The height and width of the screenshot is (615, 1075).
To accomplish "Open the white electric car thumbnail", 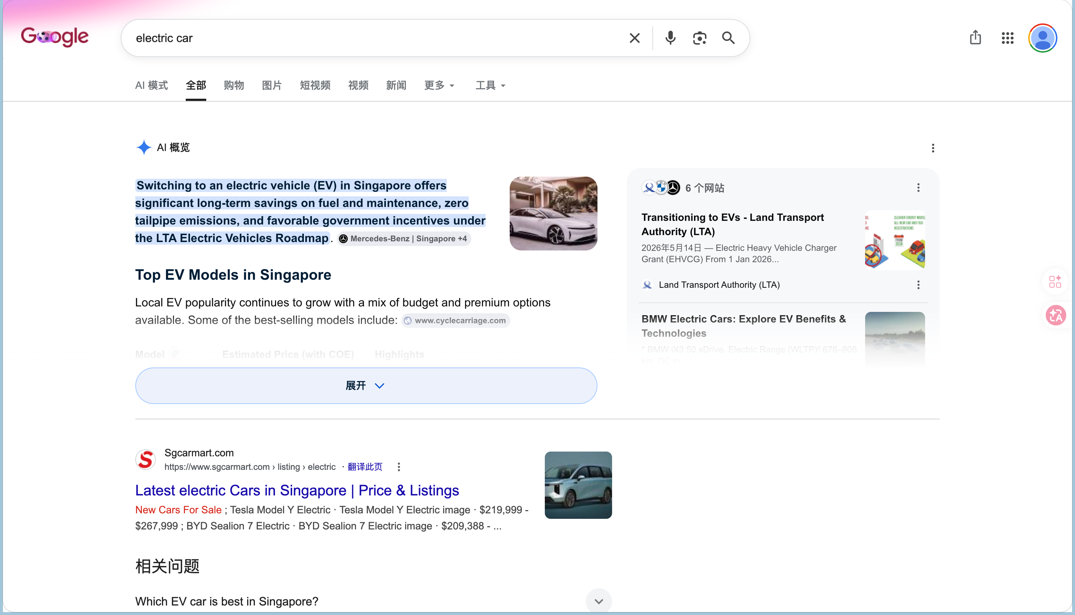I will point(553,213).
